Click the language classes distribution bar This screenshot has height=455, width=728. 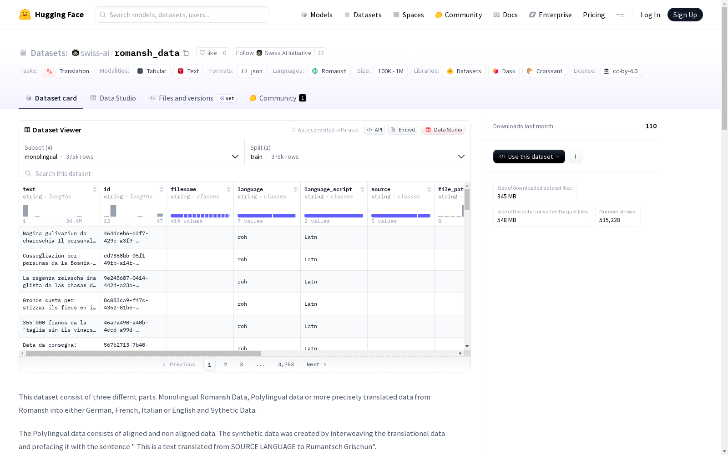coord(267,216)
